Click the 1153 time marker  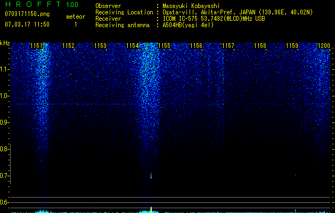(x=100, y=46)
